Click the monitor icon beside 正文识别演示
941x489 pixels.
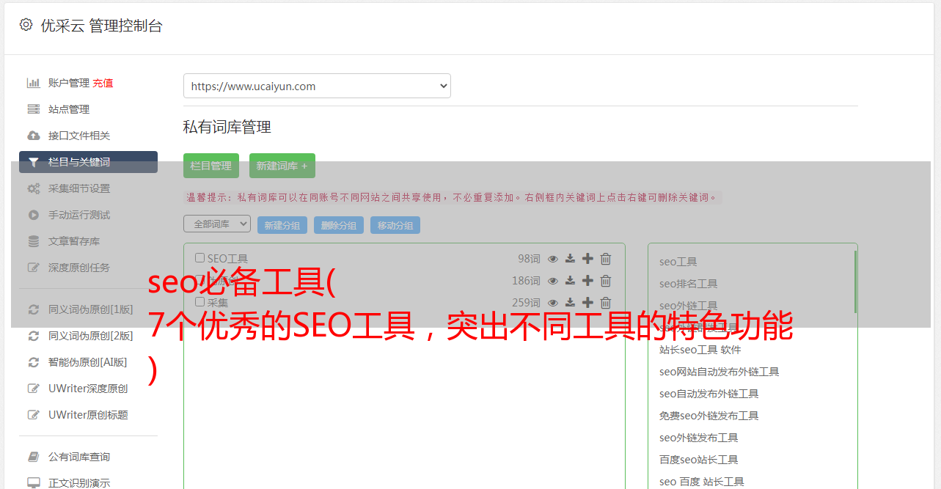34,483
